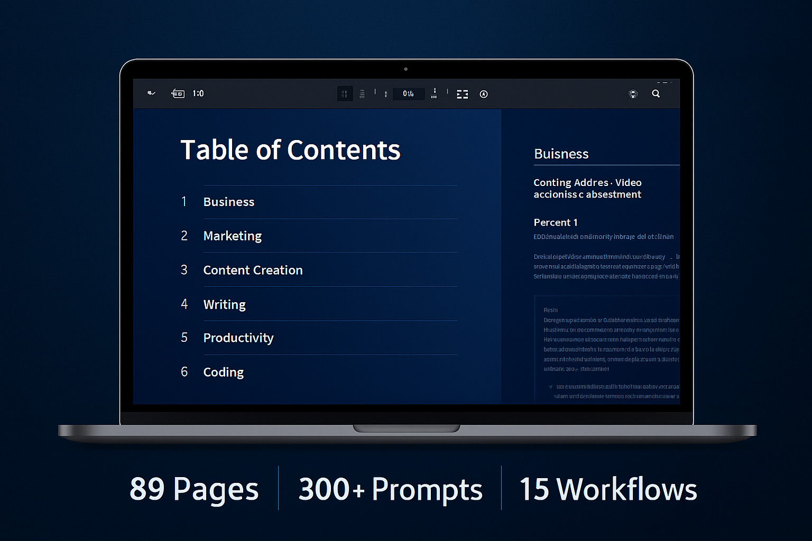This screenshot has height=541, width=812.
Task: Click the Content Creation chapter link
Action: pyautogui.click(x=253, y=270)
